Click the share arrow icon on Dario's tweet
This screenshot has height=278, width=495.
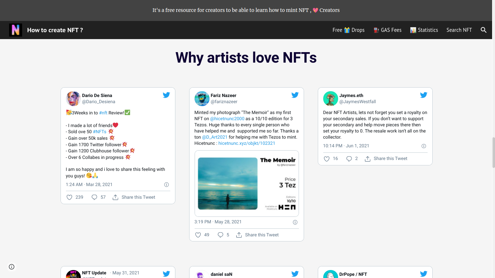click(x=115, y=197)
